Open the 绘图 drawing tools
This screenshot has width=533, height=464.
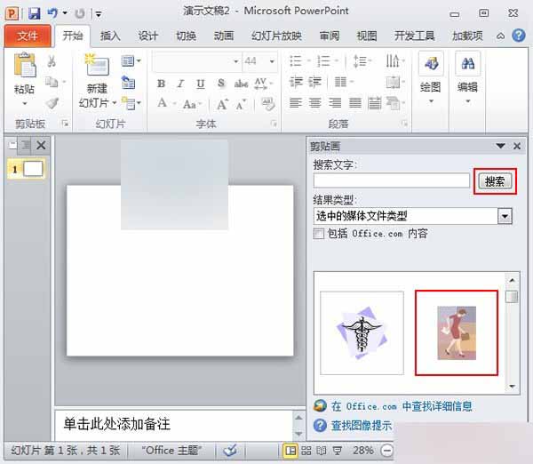click(431, 77)
